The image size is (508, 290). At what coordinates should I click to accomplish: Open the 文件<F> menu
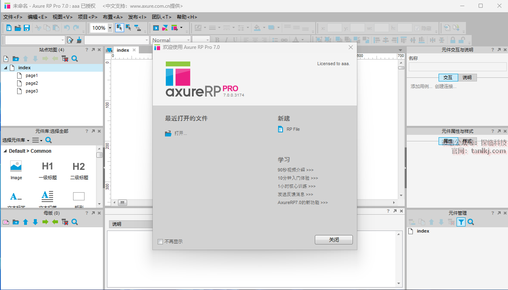tap(13, 17)
